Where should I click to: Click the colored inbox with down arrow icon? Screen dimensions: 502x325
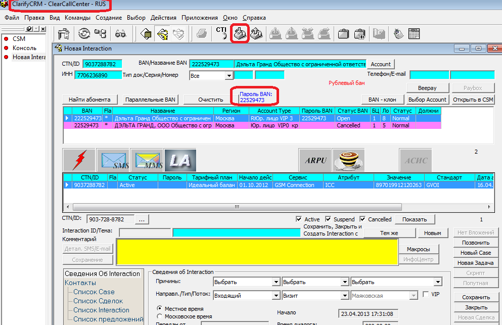pyautogui.click(x=240, y=34)
